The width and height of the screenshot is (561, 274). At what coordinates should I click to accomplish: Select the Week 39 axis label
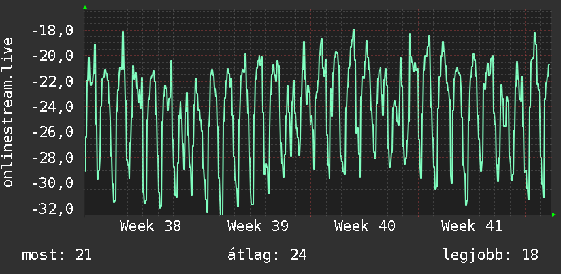[x=257, y=226]
